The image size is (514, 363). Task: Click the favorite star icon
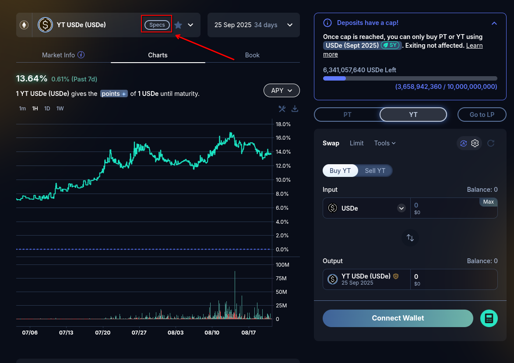(x=178, y=25)
